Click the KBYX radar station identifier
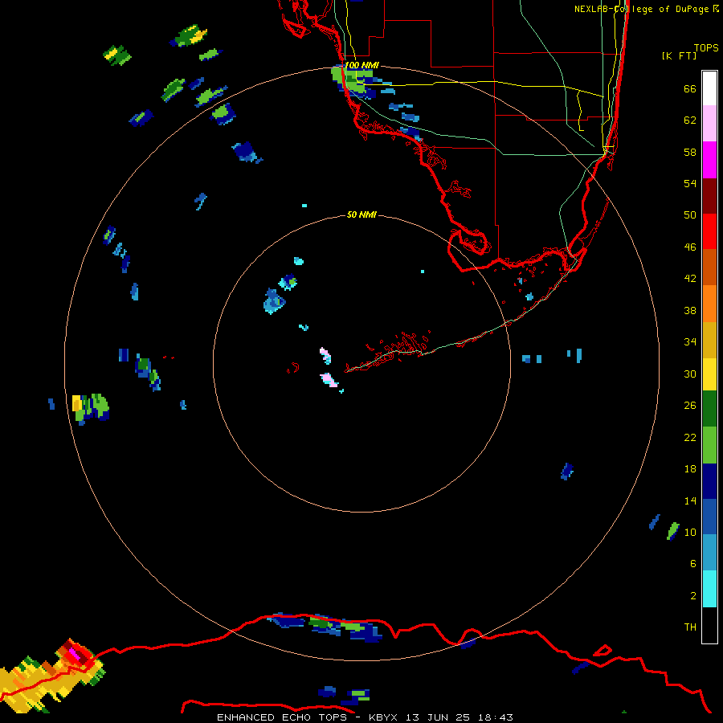This screenshot has width=723, height=723. (x=384, y=717)
